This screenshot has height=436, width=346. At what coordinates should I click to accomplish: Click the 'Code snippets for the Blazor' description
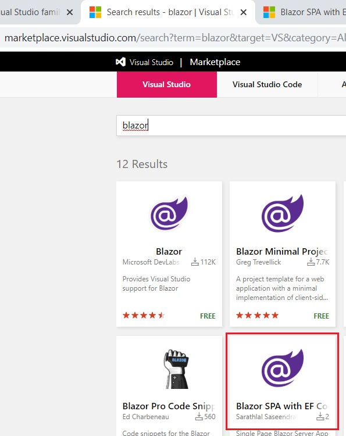point(166,433)
